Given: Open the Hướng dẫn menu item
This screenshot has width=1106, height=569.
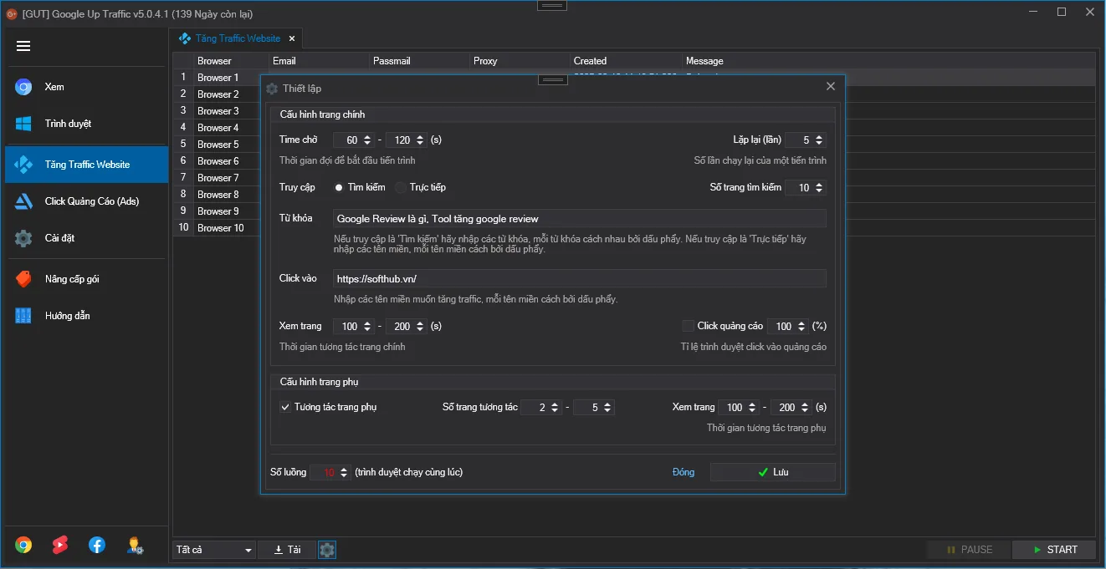Looking at the screenshot, I should tap(86, 316).
